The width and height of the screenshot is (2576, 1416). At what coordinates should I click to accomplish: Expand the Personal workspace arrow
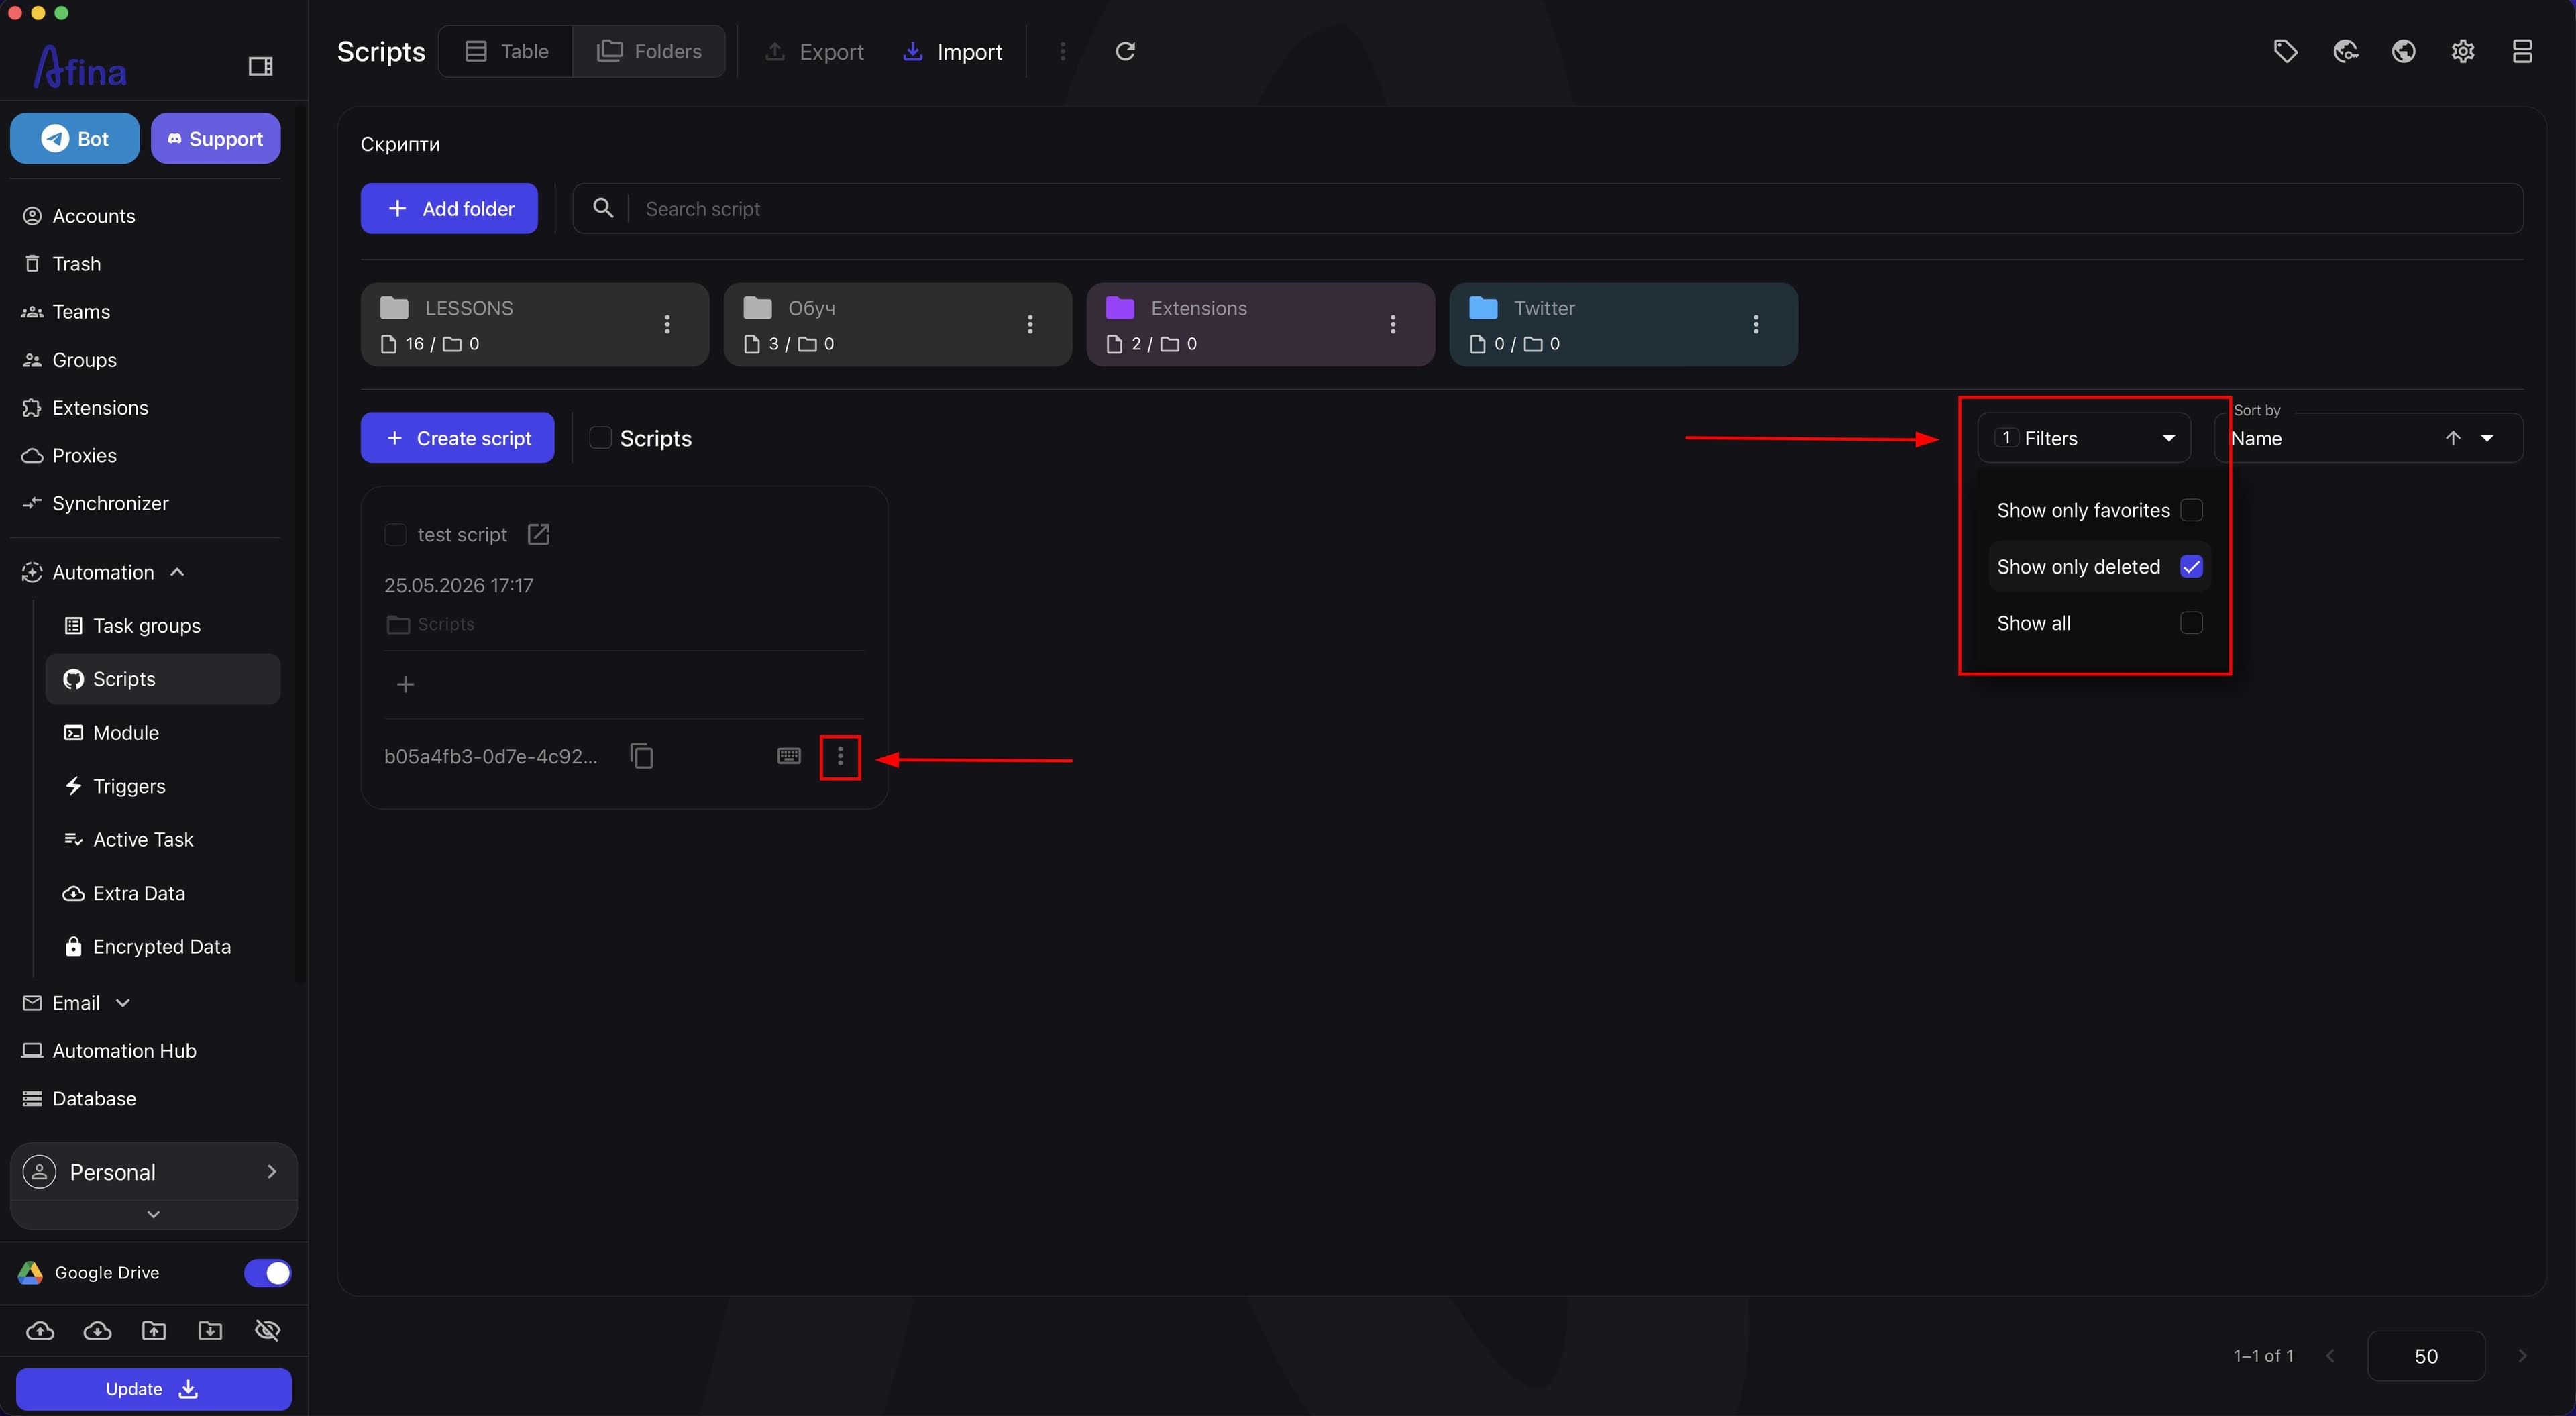point(271,1172)
